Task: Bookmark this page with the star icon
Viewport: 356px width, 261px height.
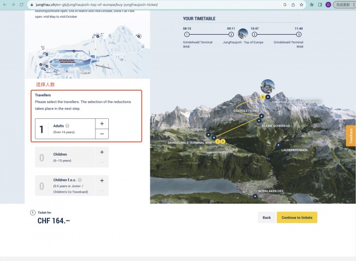Action: pyautogui.click(x=301, y=4)
